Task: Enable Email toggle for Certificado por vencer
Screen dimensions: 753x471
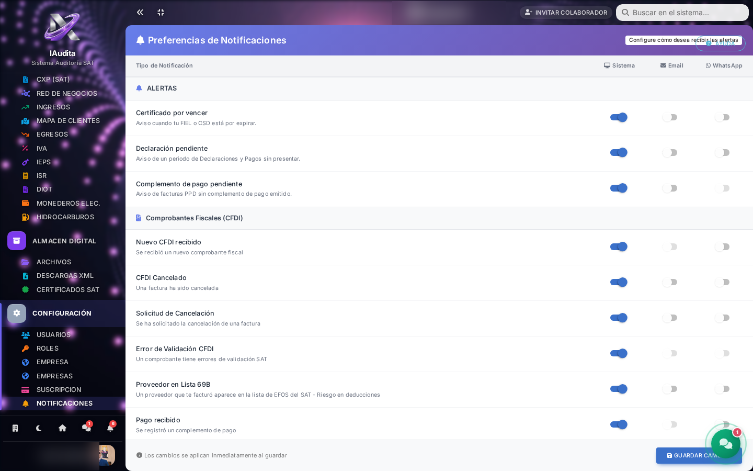Action: coord(670,117)
